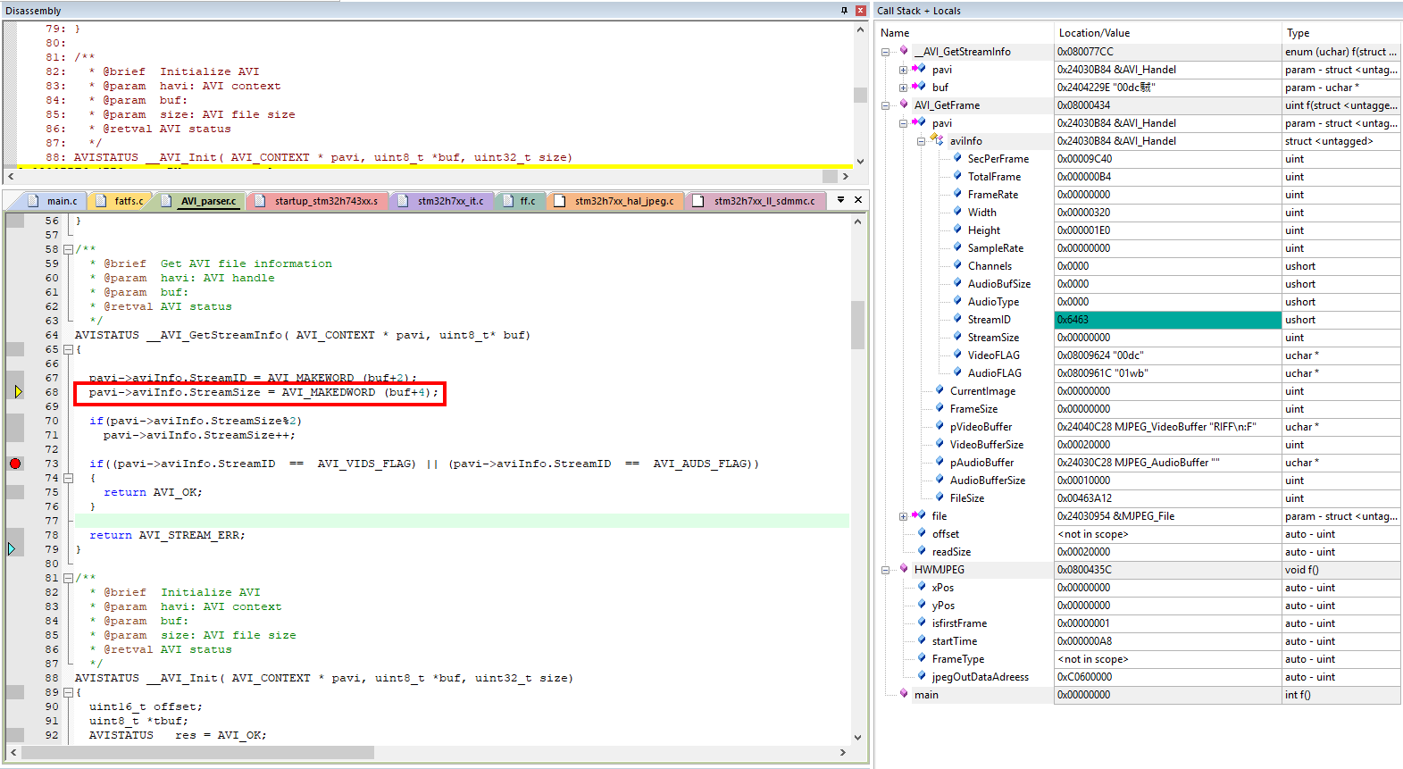Collapse the code fold at line 58

68,249
